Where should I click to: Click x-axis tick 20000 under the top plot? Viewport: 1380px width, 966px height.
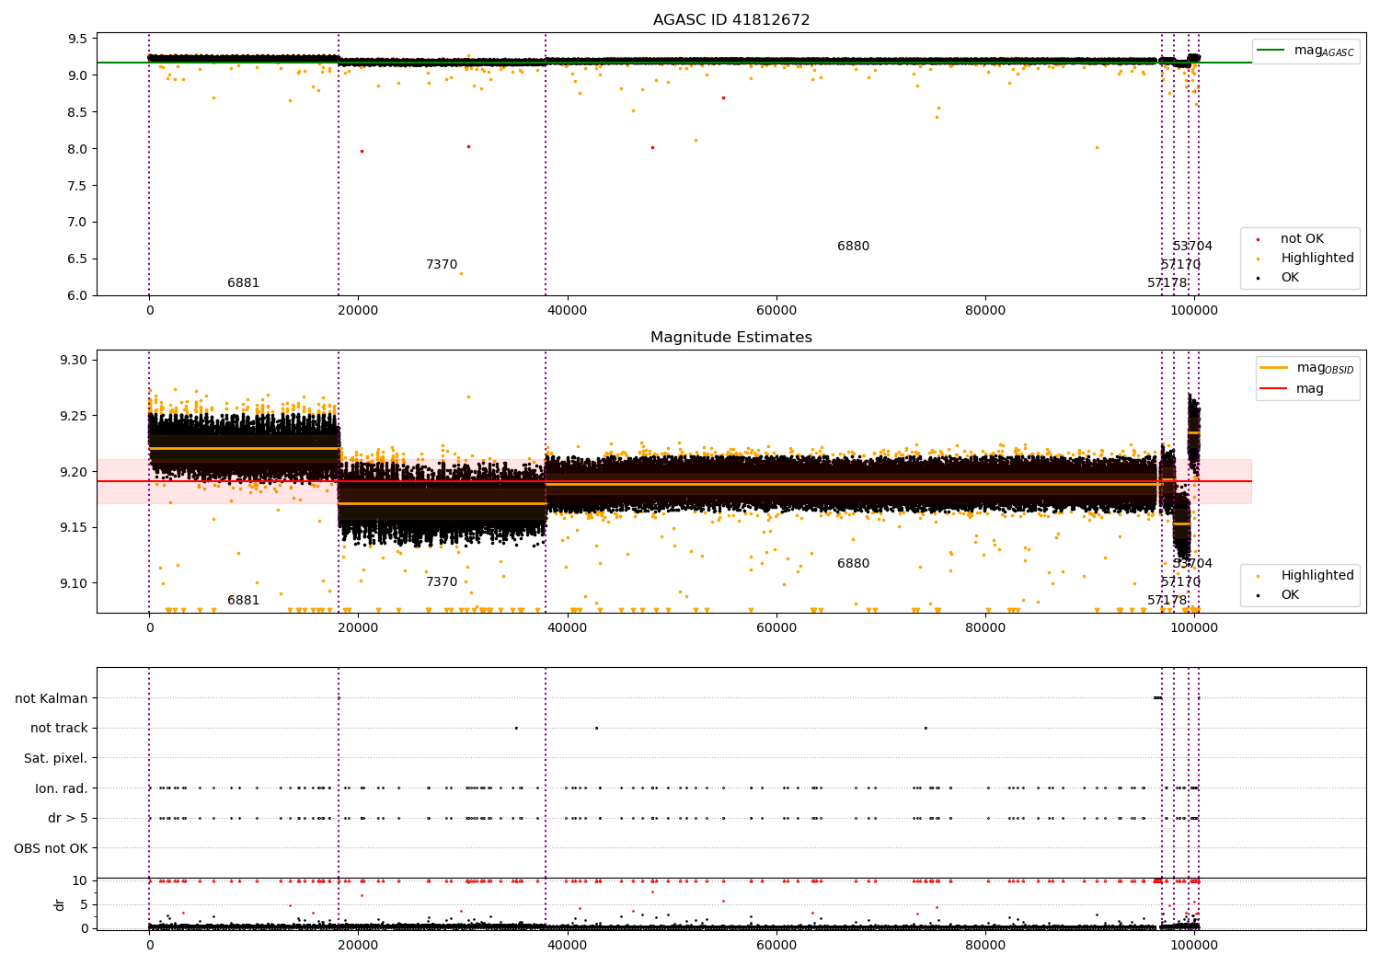click(358, 311)
